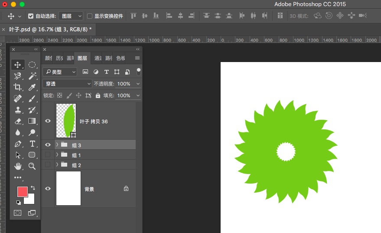
Task: Toggle Quick Mask mode
Action: pos(17,213)
